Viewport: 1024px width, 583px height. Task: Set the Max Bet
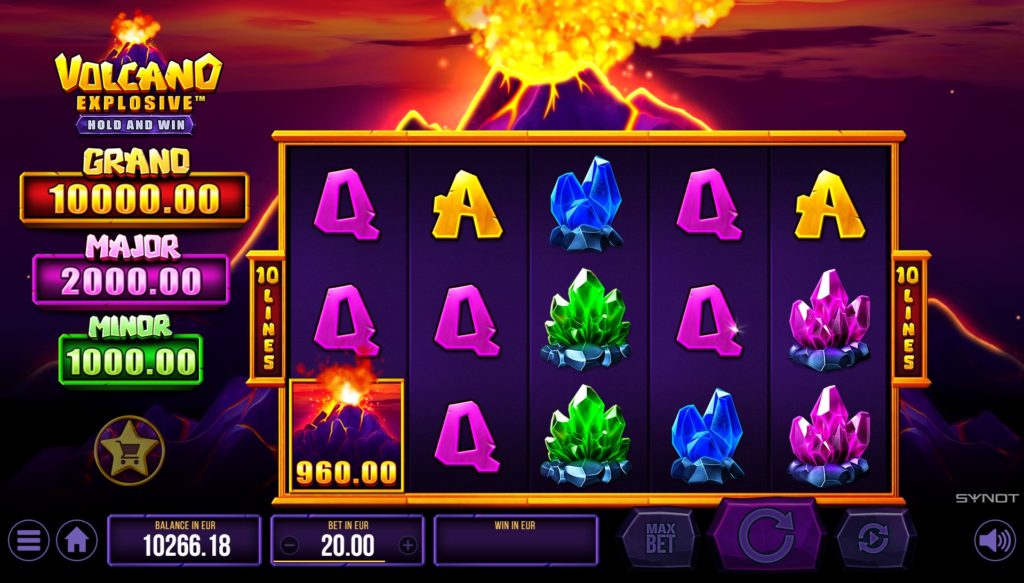(660, 538)
